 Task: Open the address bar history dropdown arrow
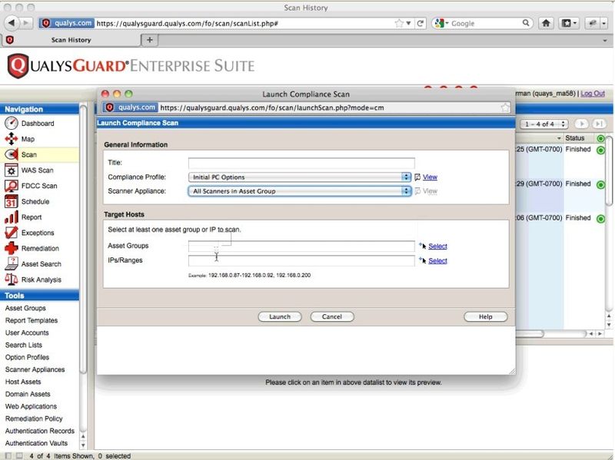pyautogui.click(x=409, y=24)
